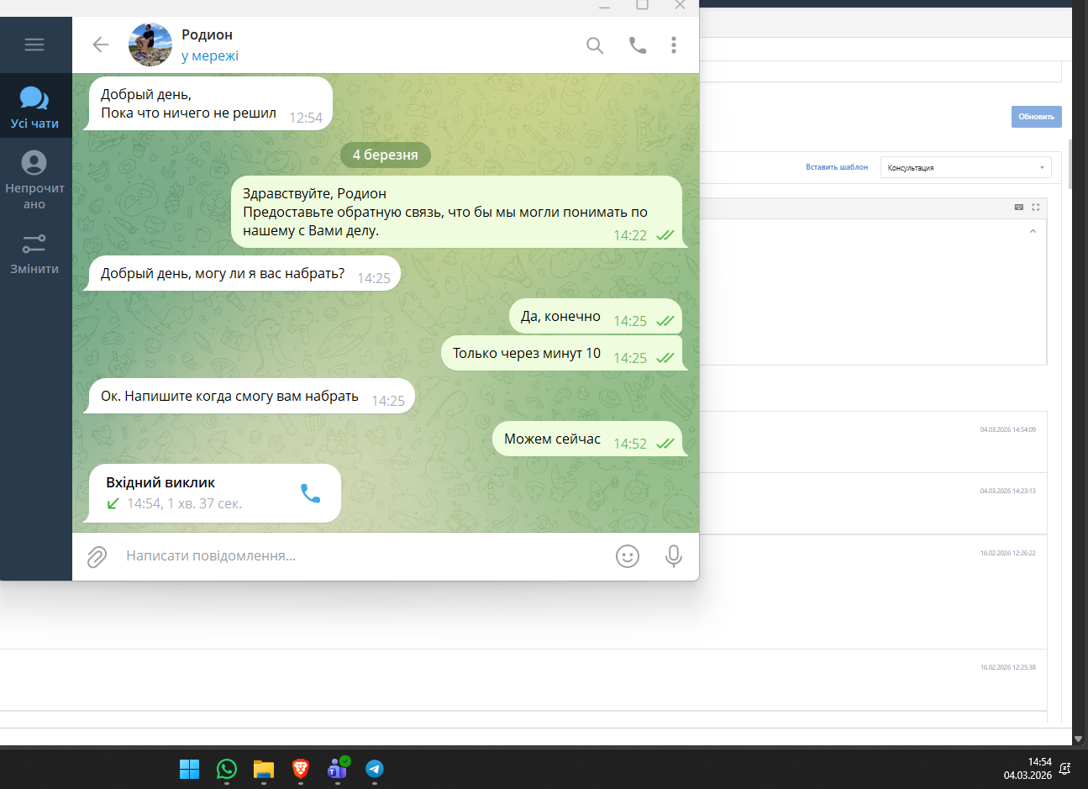Open WhatsApp from the taskbar
Viewport: 1088px width, 789px height.
[227, 769]
